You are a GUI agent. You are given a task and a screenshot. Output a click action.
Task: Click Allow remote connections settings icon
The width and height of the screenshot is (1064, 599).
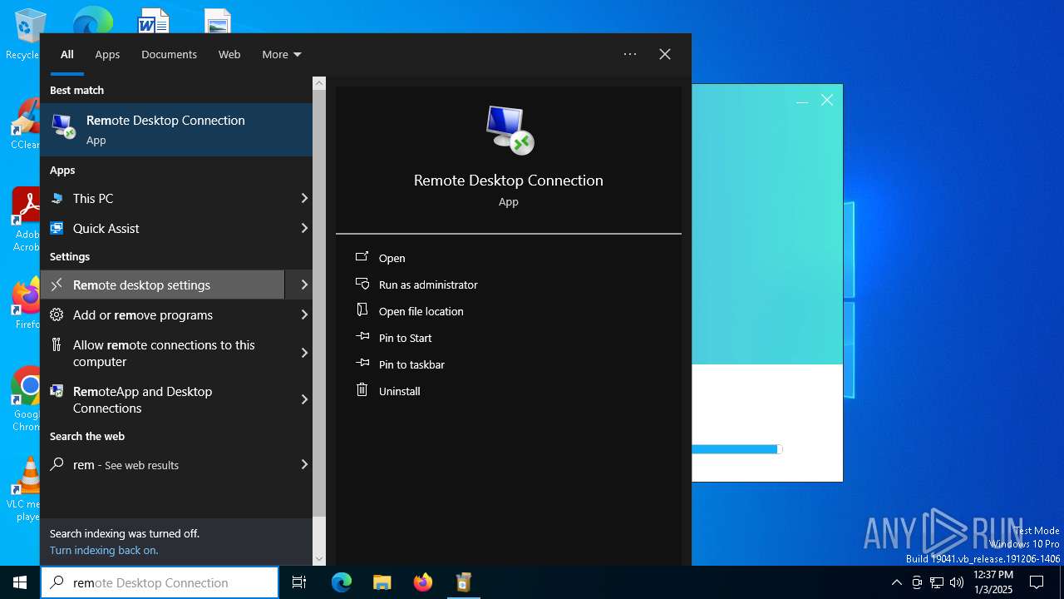tap(57, 344)
